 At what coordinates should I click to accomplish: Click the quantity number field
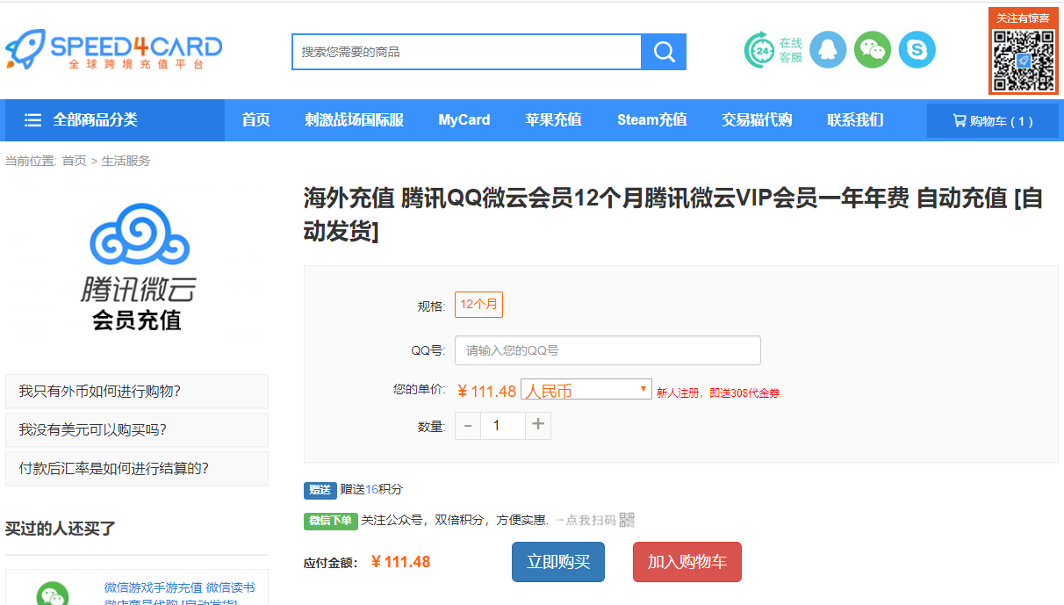coord(503,426)
